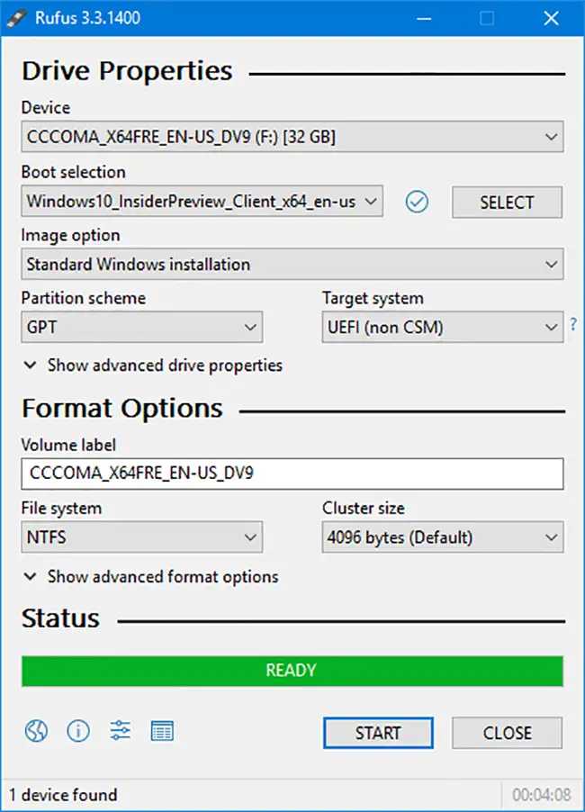Viewport: 585px width, 812px height.
Task: Open the Target system dropdown
Action: [x=443, y=327]
